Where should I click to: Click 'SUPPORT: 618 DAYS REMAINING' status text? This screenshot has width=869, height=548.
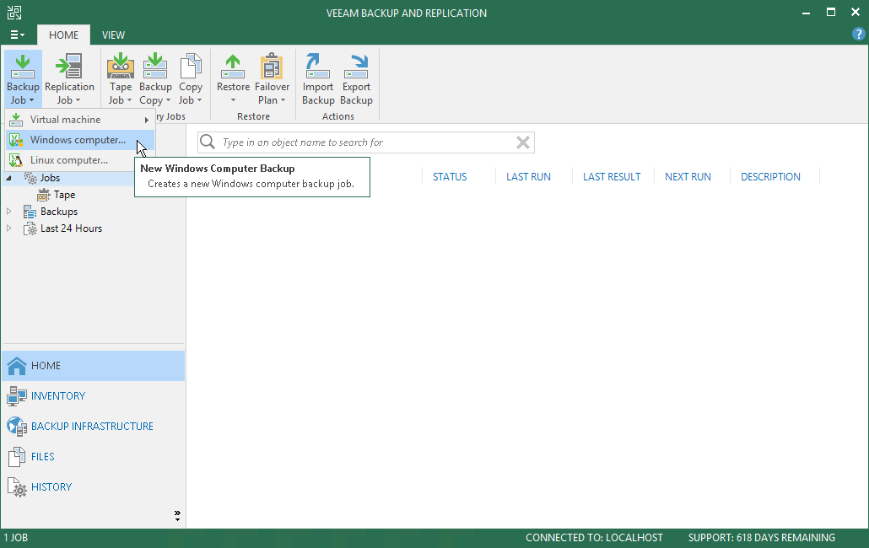coord(762,538)
